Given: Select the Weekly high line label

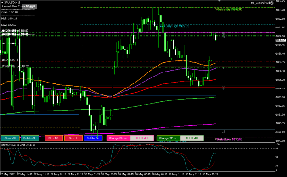Looking at the screenshot, I should coord(229,9).
